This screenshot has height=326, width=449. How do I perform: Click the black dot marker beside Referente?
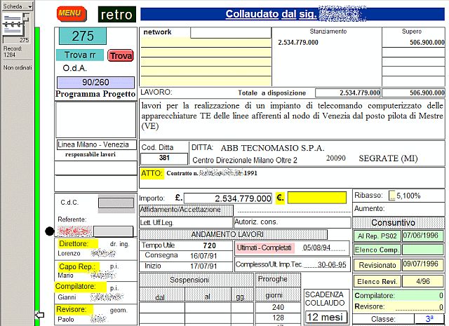click(x=50, y=231)
